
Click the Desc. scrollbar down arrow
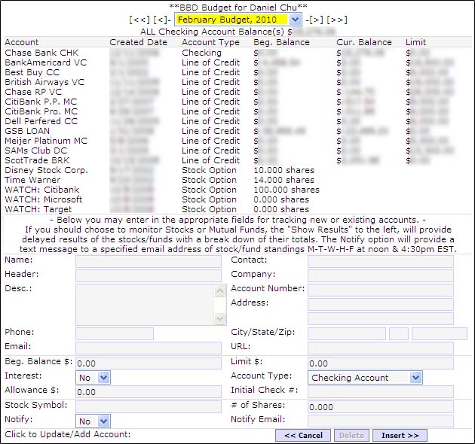[x=219, y=318]
